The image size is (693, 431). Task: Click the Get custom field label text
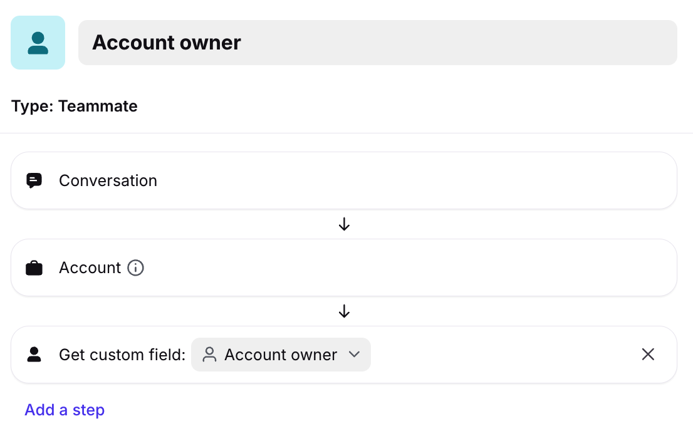click(x=122, y=355)
